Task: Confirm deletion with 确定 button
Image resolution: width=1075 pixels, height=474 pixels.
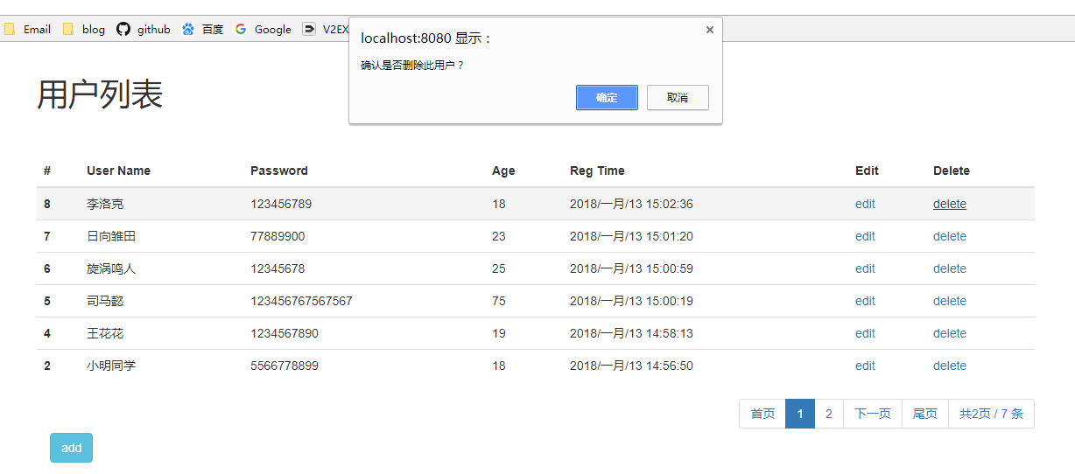Action: (x=607, y=98)
